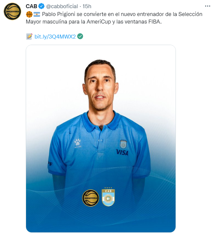Open the CAB profile avatar
Screen dimensions: 214x234
[12, 11]
